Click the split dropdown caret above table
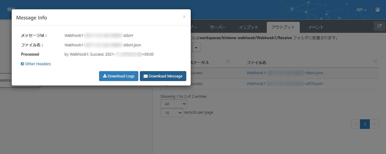 [x=196, y=47]
